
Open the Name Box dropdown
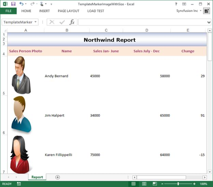pos(36,22)
